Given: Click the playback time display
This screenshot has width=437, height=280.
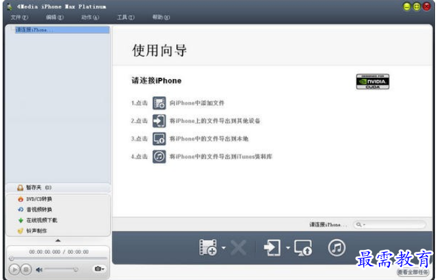Looking at the screenshot, I should (x=59, y=252).
